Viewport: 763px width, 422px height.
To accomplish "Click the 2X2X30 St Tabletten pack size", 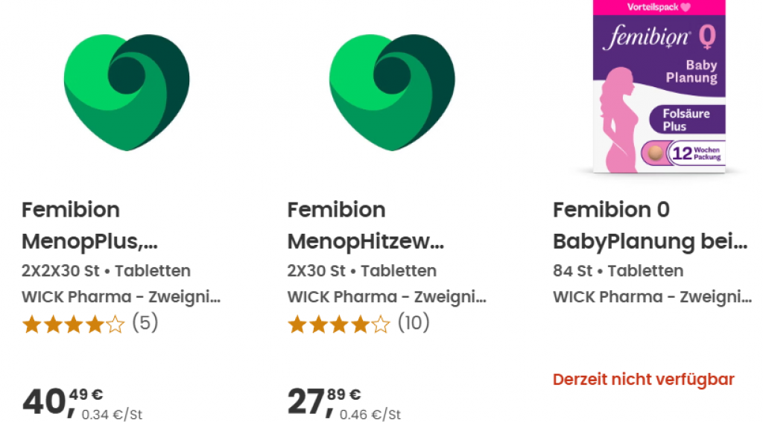I will [106, 271].
